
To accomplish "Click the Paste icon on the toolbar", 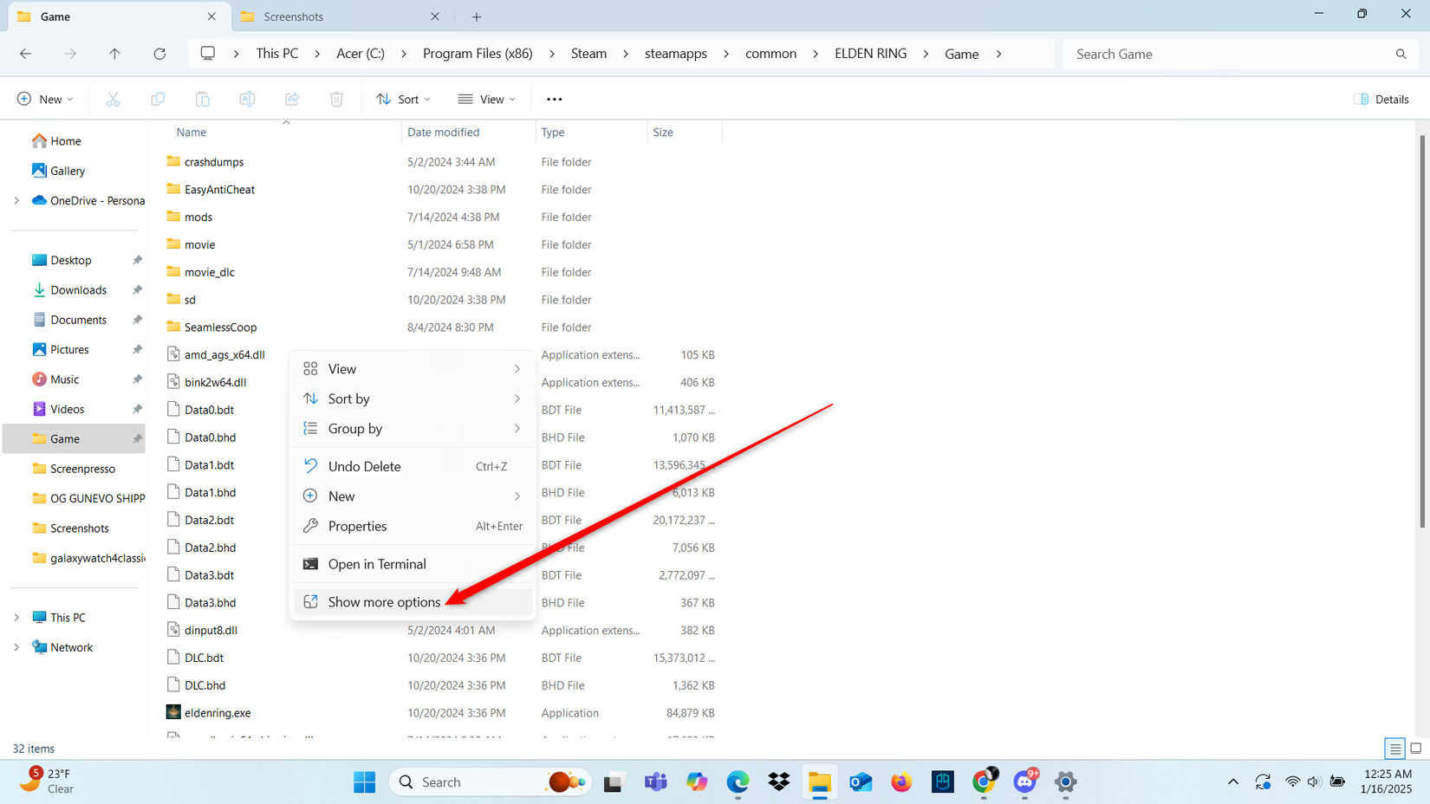I will click(202, 98).
